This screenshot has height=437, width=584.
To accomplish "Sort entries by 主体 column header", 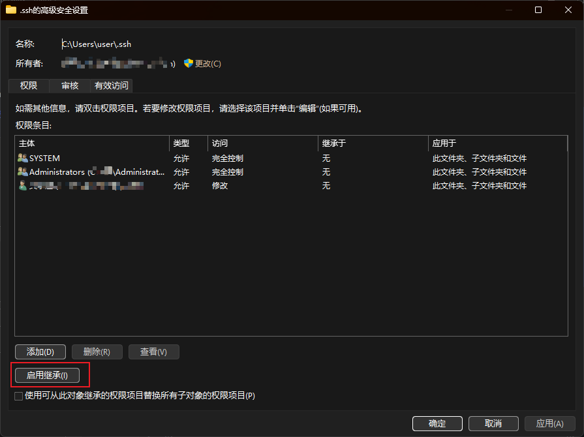I will coord(91,143).
